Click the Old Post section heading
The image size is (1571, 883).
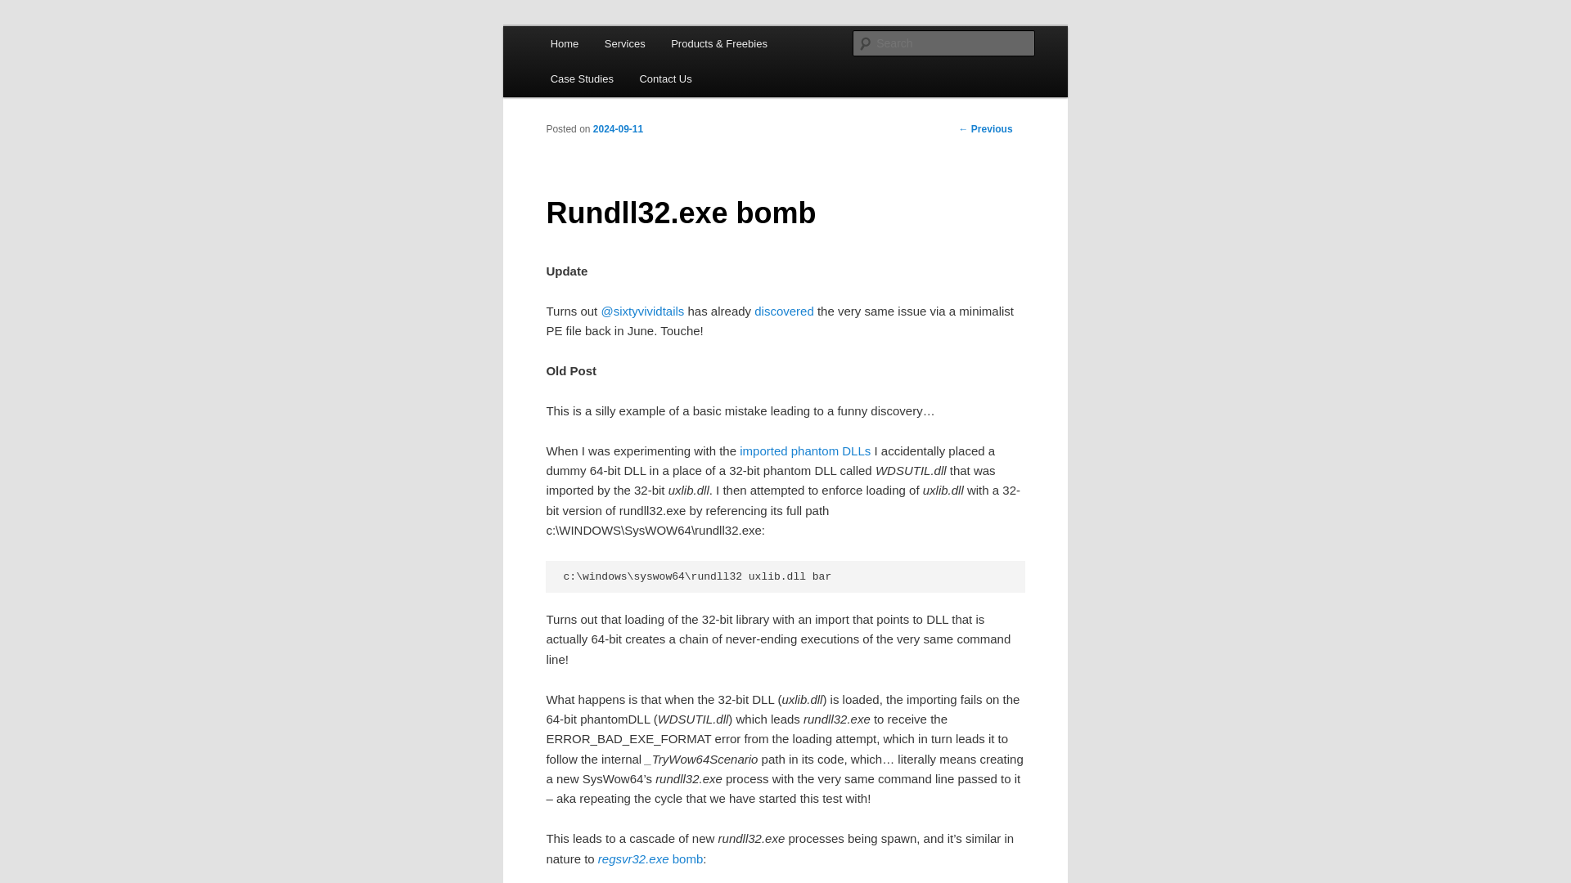pos(571,370)
